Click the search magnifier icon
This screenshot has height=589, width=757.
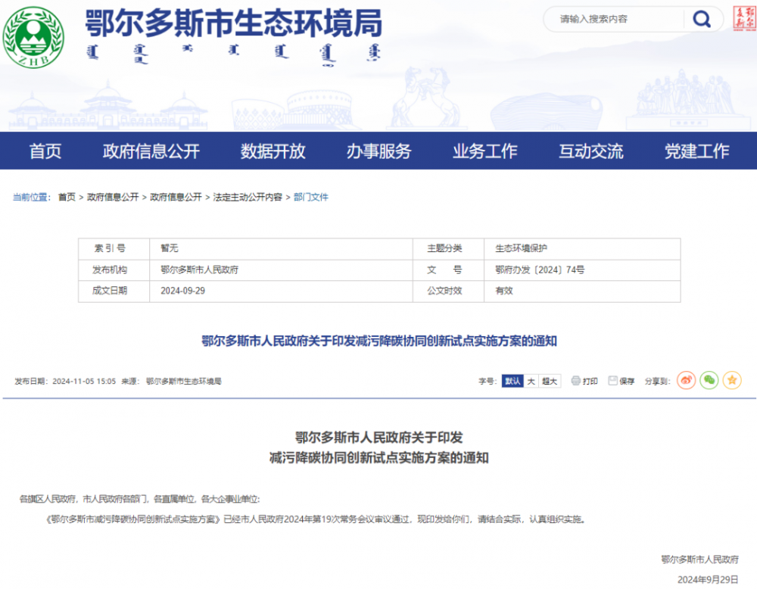(x=702, y=19)
